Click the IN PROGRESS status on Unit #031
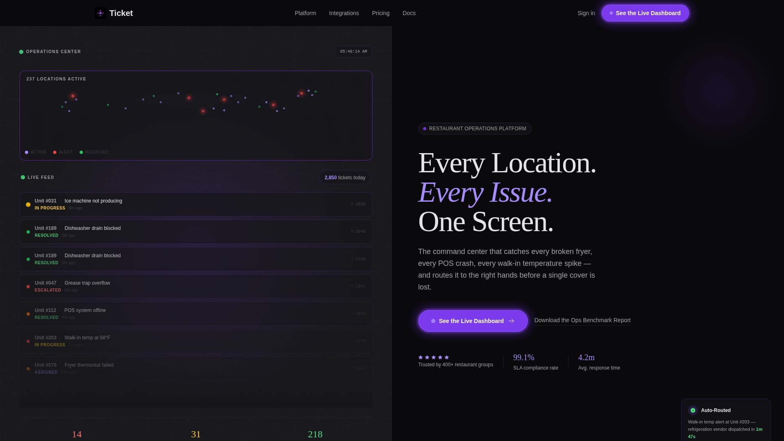 click(50, 208)
